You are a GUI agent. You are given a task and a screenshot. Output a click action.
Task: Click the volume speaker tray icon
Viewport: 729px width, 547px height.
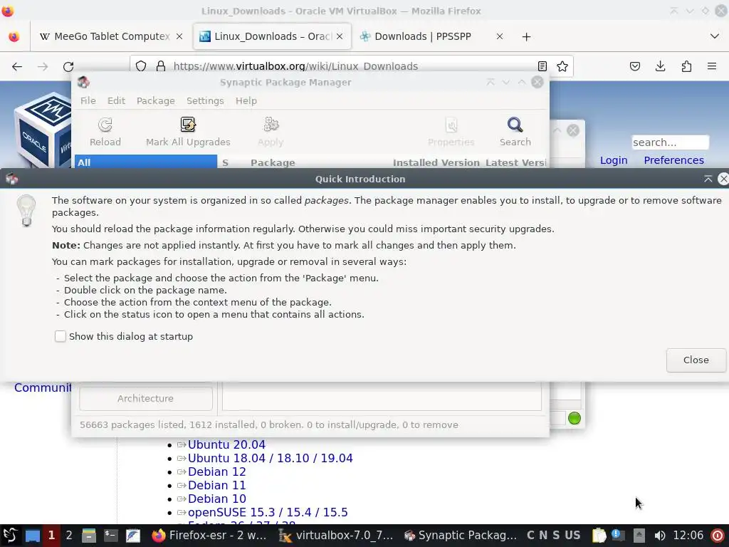[x=659, y=536]
